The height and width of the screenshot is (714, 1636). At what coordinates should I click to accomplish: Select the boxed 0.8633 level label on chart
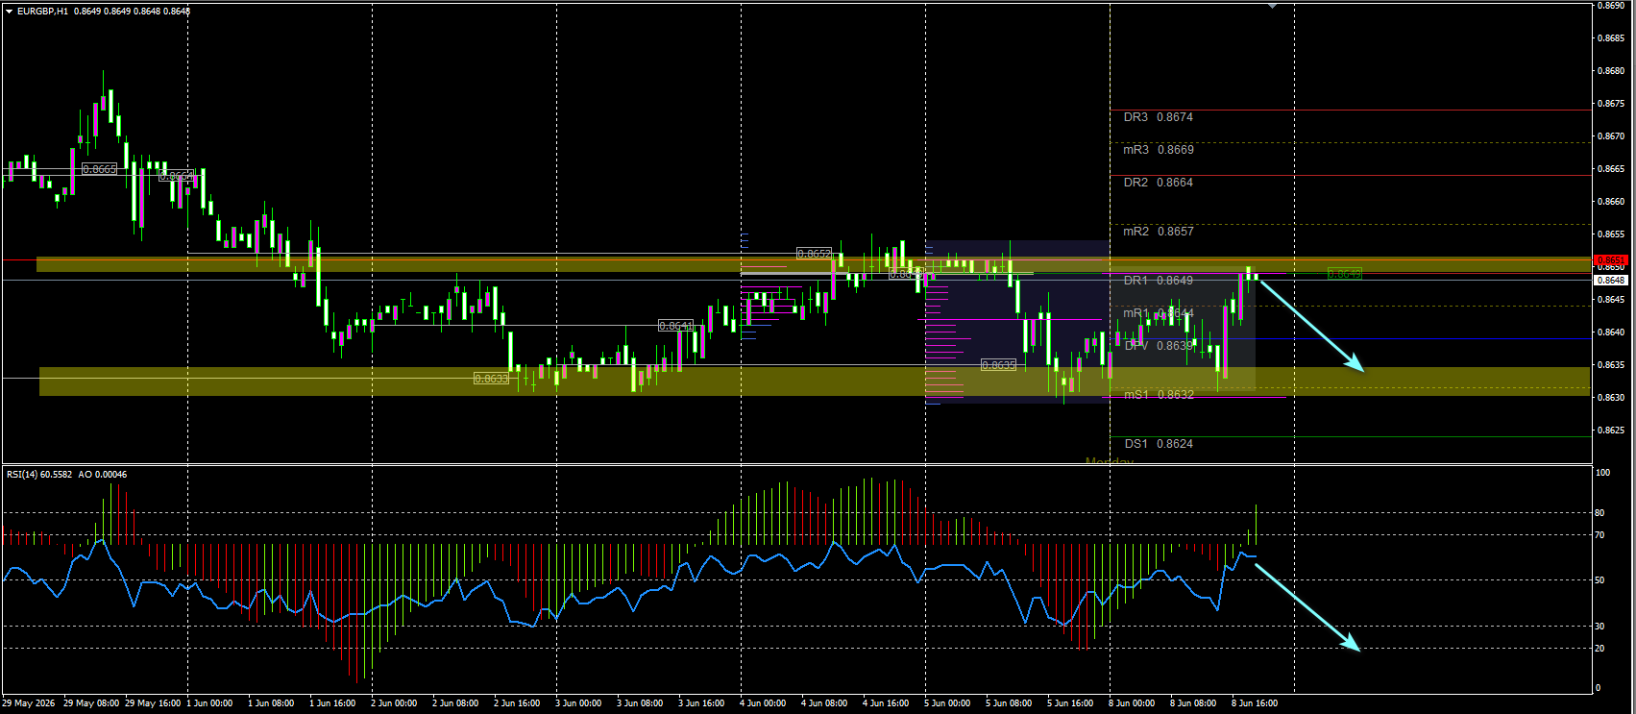coord(492,379)
